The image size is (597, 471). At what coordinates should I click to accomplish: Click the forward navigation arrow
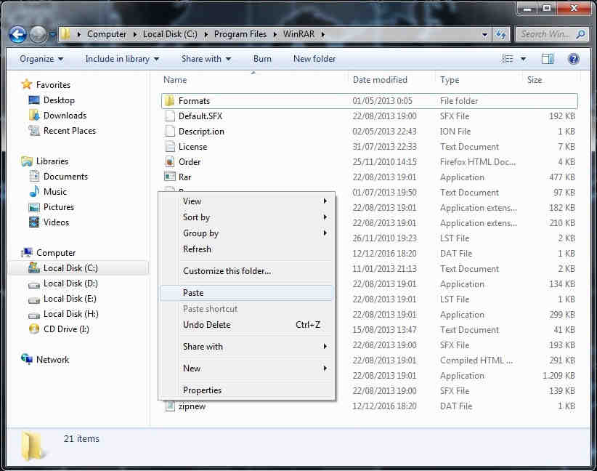click(x=36, y=33)
